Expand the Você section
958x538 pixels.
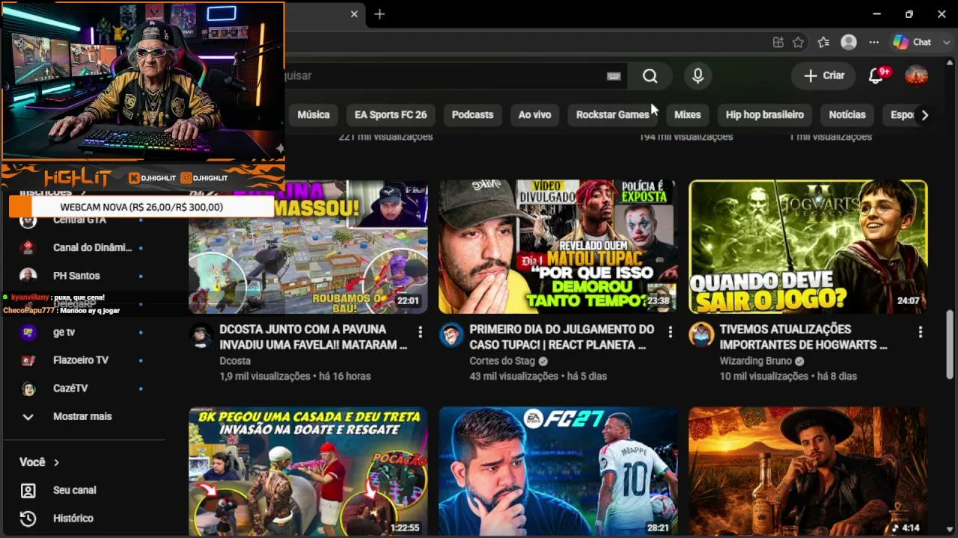click(x=40, y=463)
